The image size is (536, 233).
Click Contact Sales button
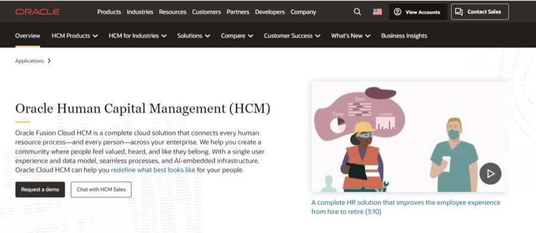point(479,12)
